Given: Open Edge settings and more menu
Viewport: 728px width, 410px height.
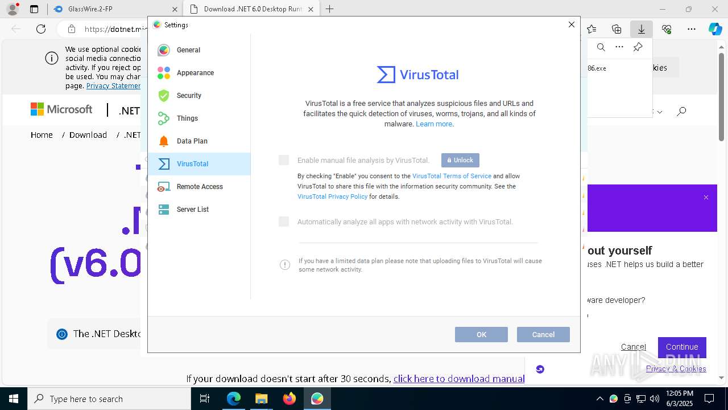Looking at the screenshot, I should [x=692, y=29].
